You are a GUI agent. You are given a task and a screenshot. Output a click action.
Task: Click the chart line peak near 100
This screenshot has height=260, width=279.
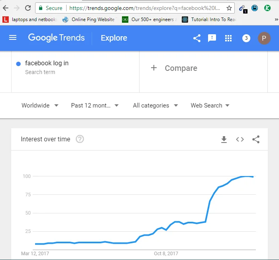tap(246, 176)
